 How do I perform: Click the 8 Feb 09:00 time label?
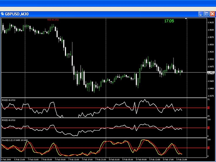point(141,160)
